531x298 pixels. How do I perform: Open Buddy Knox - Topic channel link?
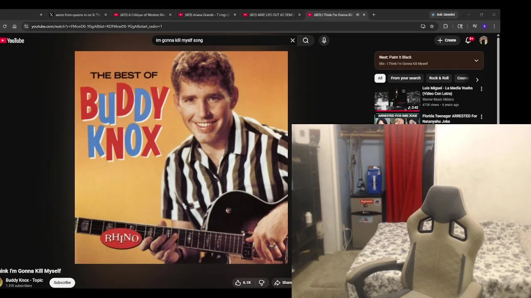click(x=24, y=280)
